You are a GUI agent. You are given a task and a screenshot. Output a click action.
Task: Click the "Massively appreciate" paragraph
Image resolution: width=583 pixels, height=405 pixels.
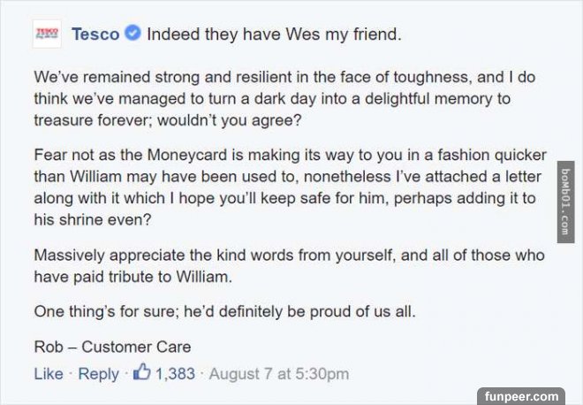pyautogui.click(x=290, y=265)
